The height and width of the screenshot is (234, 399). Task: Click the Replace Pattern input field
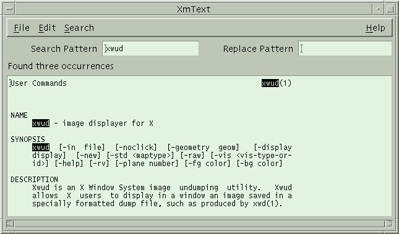[345, 49]
